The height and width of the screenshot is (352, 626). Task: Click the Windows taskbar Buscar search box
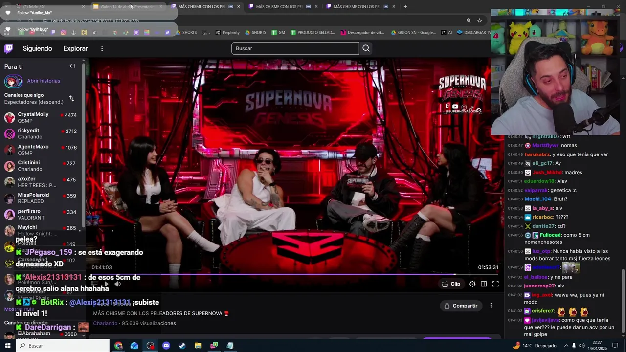click(x=64, y=346)
